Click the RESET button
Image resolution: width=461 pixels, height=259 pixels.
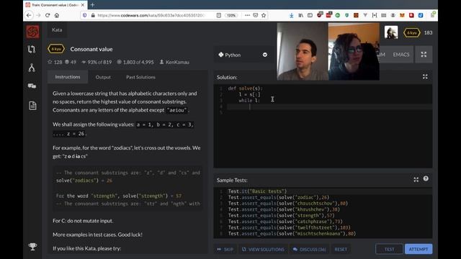point(341,250)
